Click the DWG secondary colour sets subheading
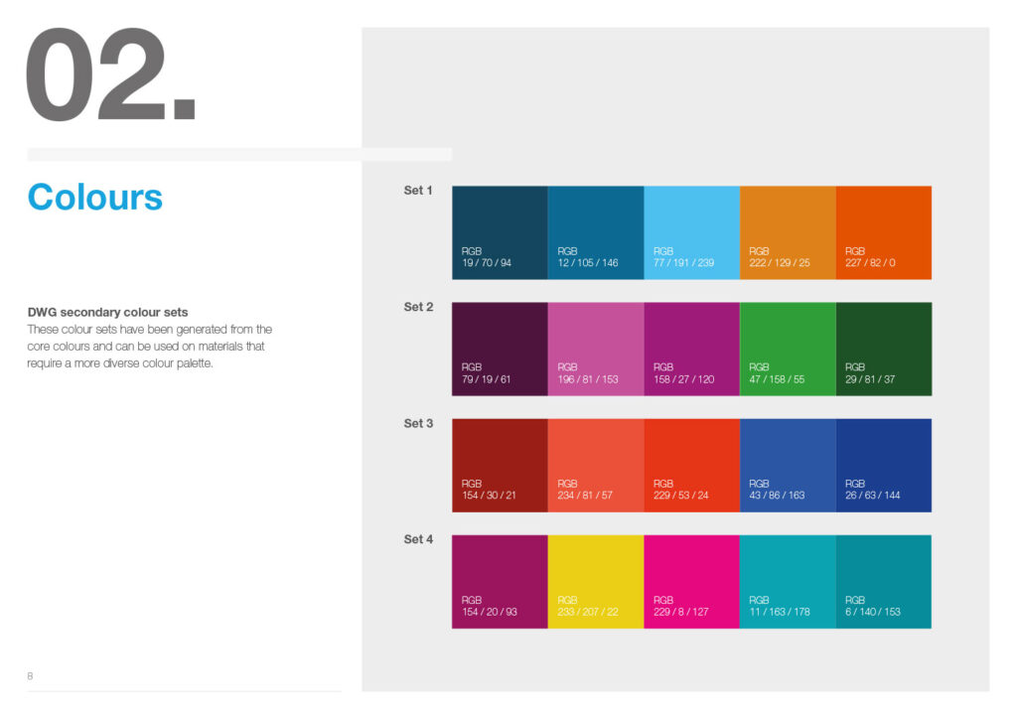The image size is (1017, 719). coord(107,313)
